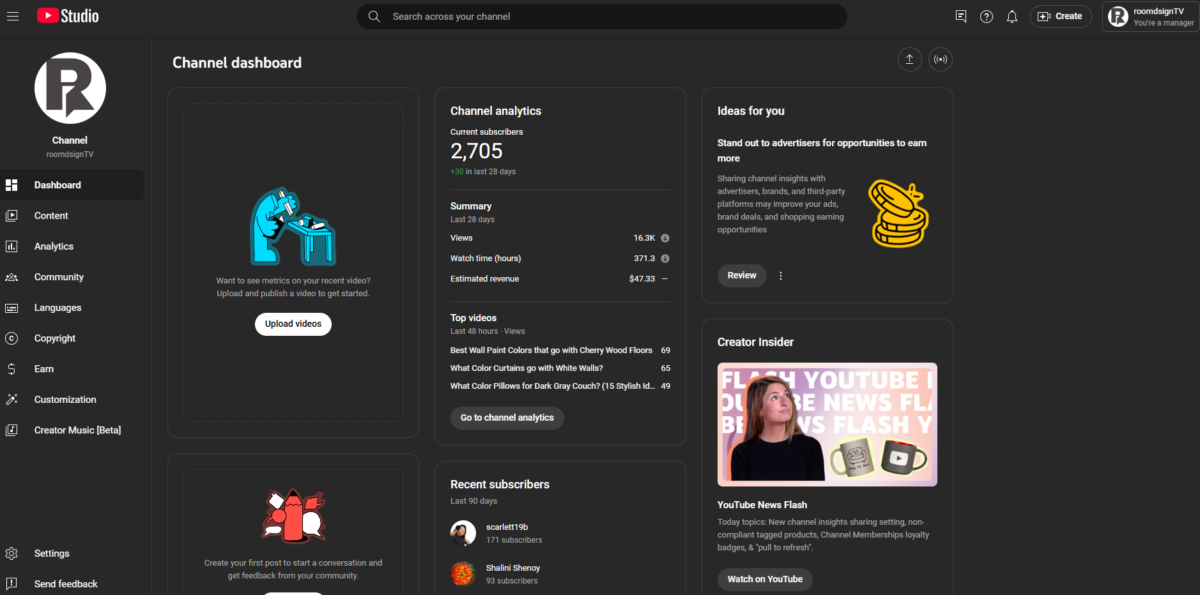
Task: Click the Customization magic wand icon
Action: coord(12,400)
